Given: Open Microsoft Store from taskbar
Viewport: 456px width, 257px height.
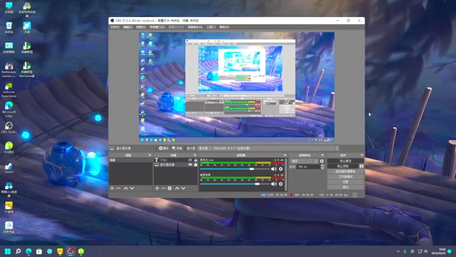Looking at the screenshot, I should pyautogui.click(x=39, y=251).
